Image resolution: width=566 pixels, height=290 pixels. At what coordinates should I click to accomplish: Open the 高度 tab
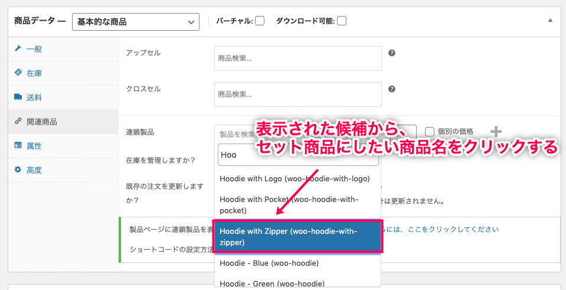tap(64, 170)
